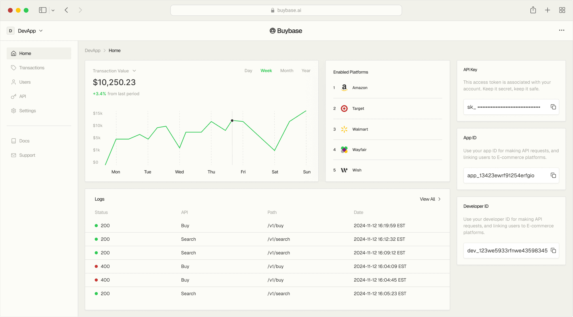Expand sidebar options chevron in browser toolbar
The image size is (573, 317).
click(53, 10)
